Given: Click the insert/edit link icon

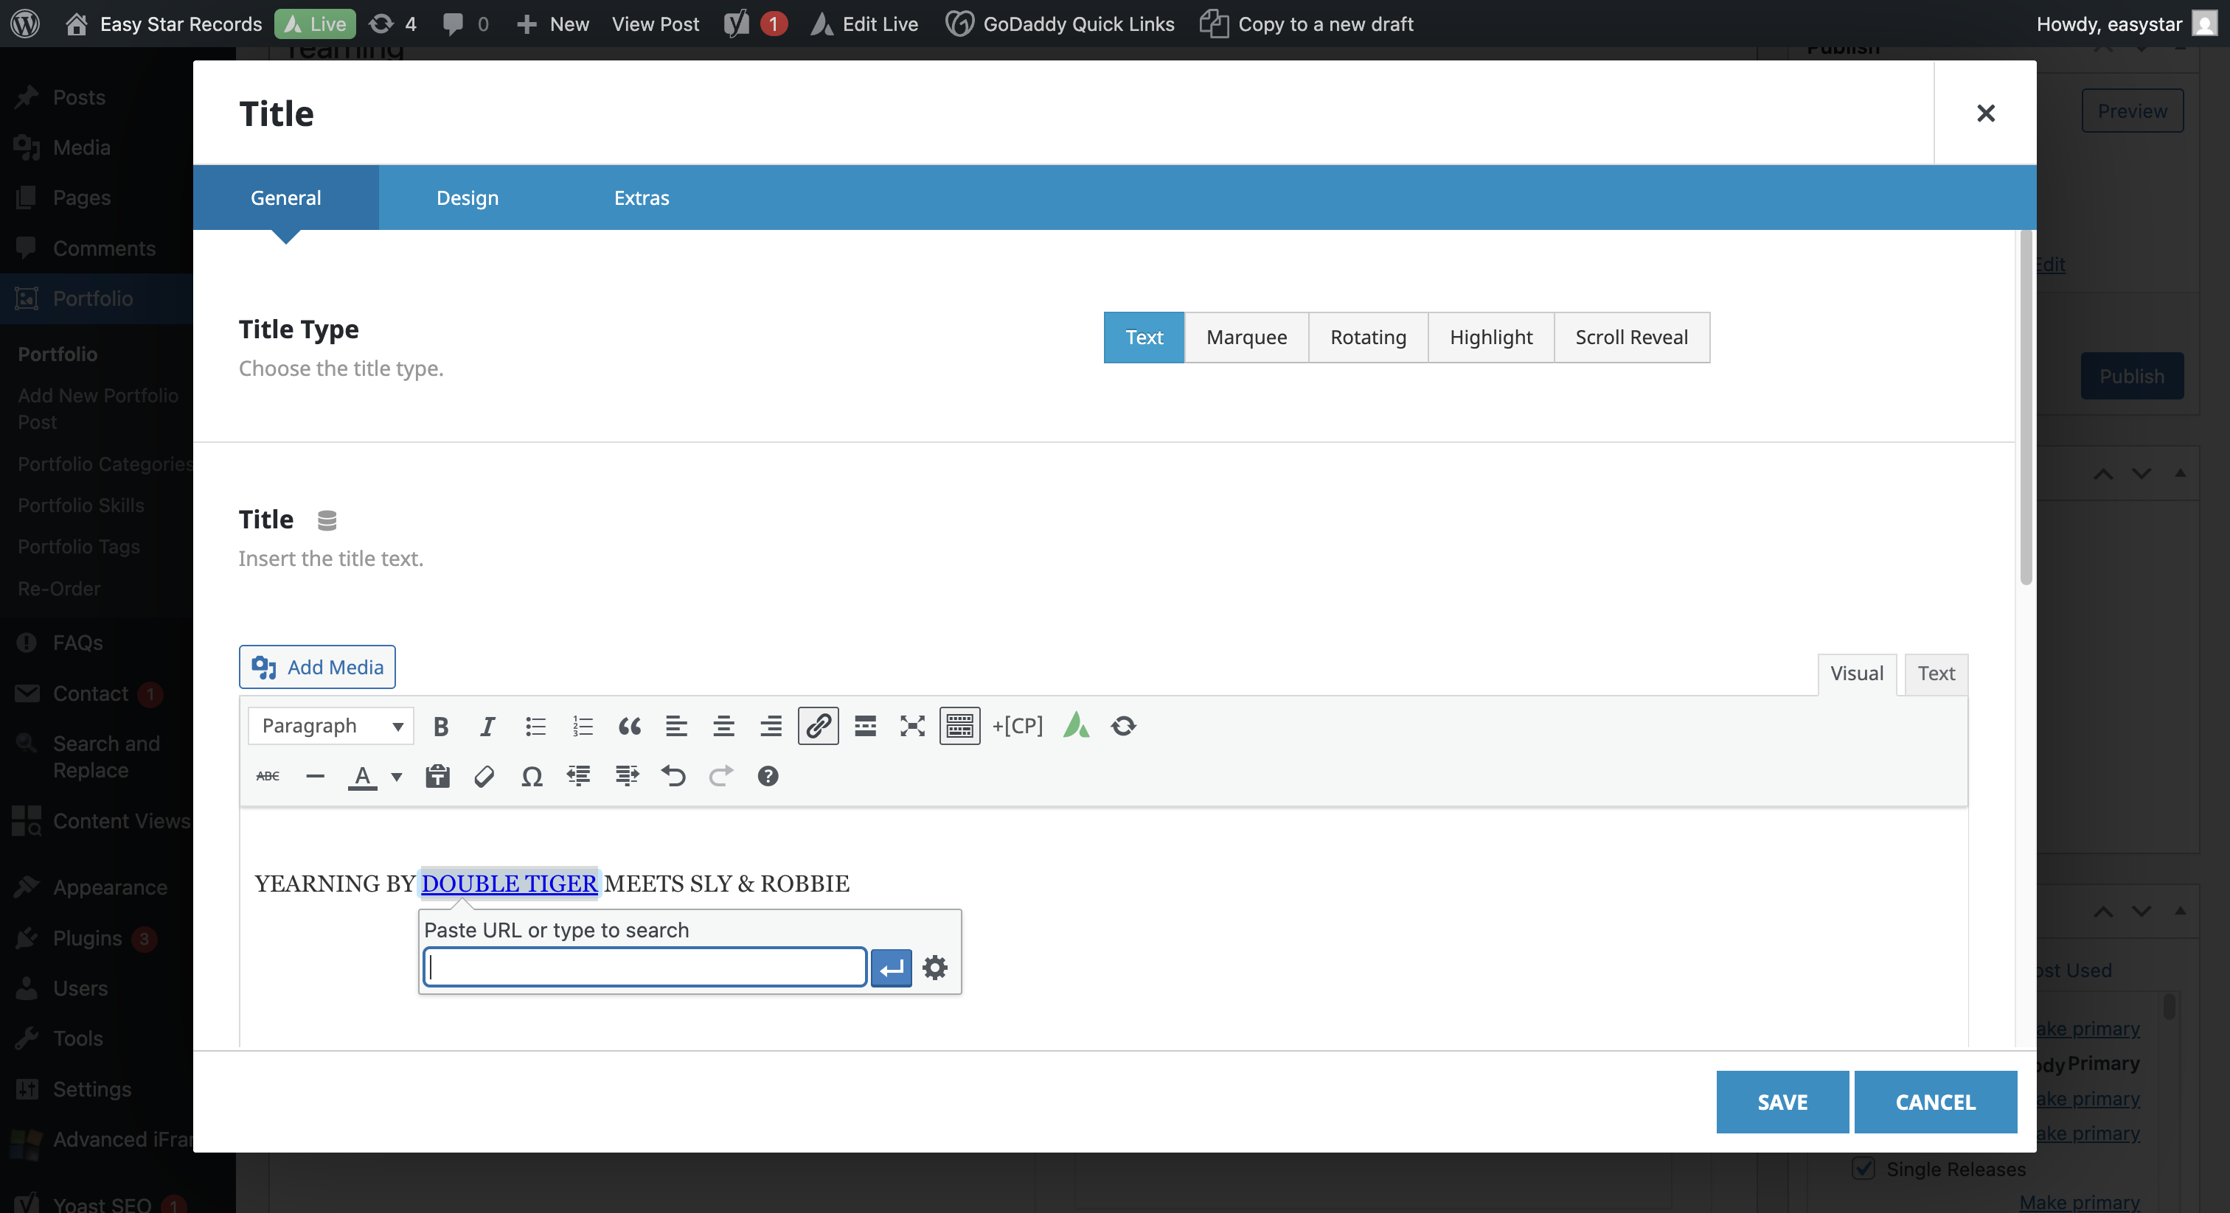Looking at the screenshot, I should pos(818,727).
